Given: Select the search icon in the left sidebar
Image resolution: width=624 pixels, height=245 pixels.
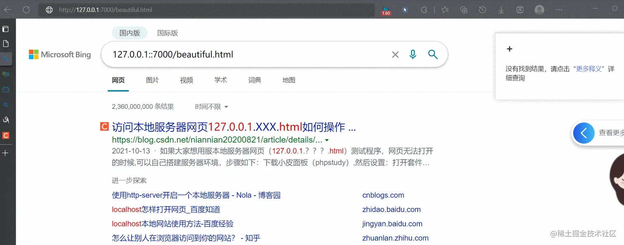Looking at the screenshot, I should (5, 105).
